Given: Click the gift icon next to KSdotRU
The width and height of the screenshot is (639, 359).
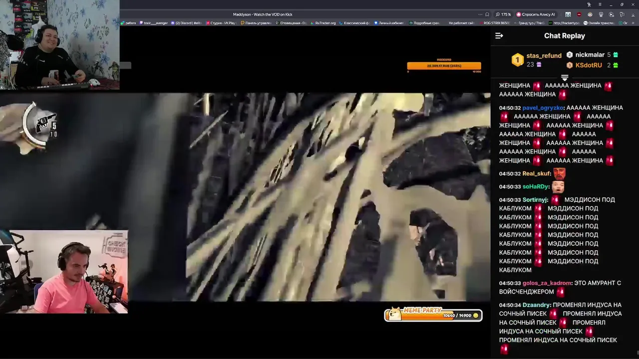Looking at the screenshot, I should pyautogui.click(x=616, y=65).
